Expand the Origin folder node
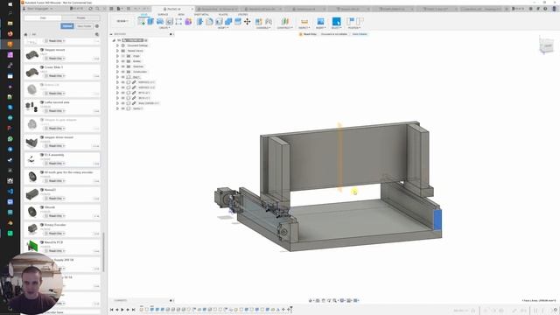Image resolution: width=560 pixels, height=315 pixels. coord(117,56)
